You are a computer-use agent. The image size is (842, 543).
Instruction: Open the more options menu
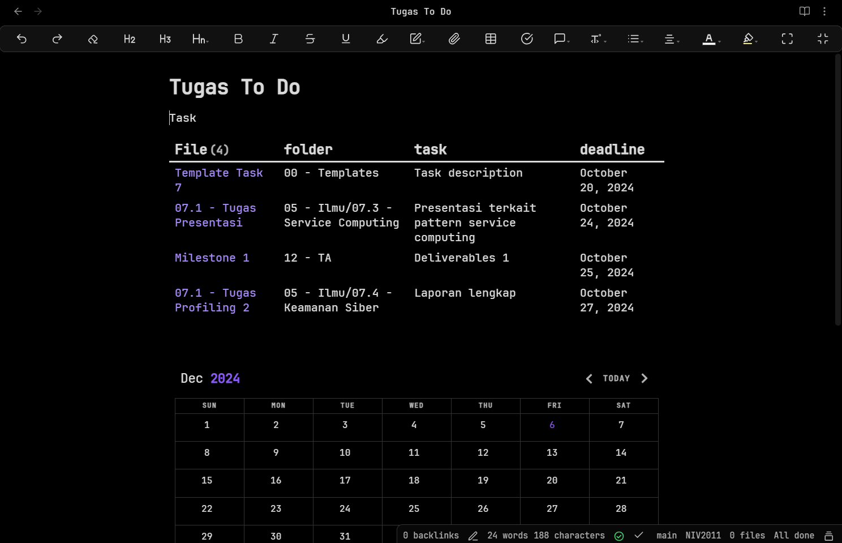[x=824, y=11]
